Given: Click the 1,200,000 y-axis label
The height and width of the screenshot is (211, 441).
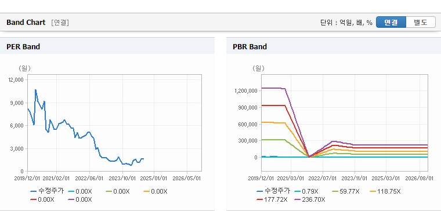Looking at the screenshot, I should tap(247, 91).
